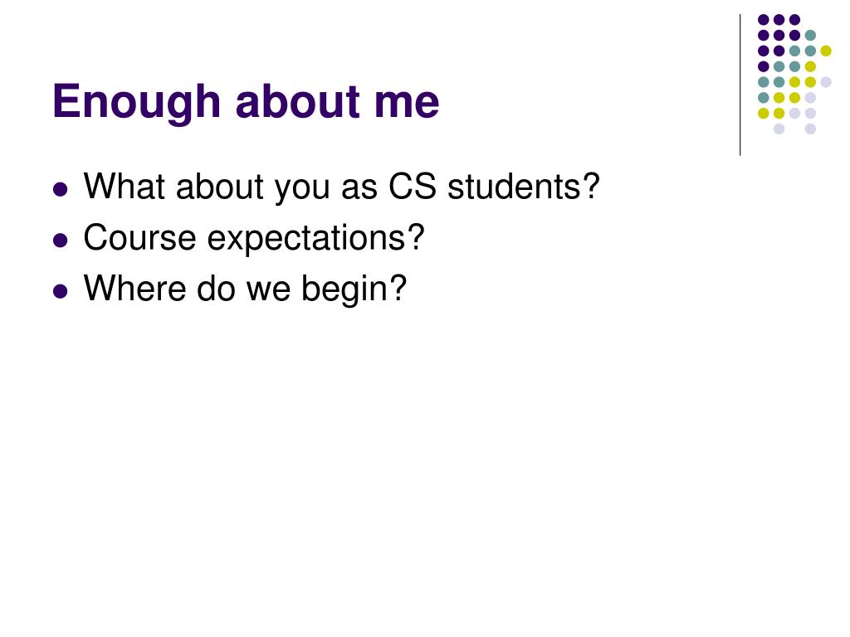Screen dimensions: 850x637
Task: Select the "What about you as CS students?" line
Action: [341, 187]
